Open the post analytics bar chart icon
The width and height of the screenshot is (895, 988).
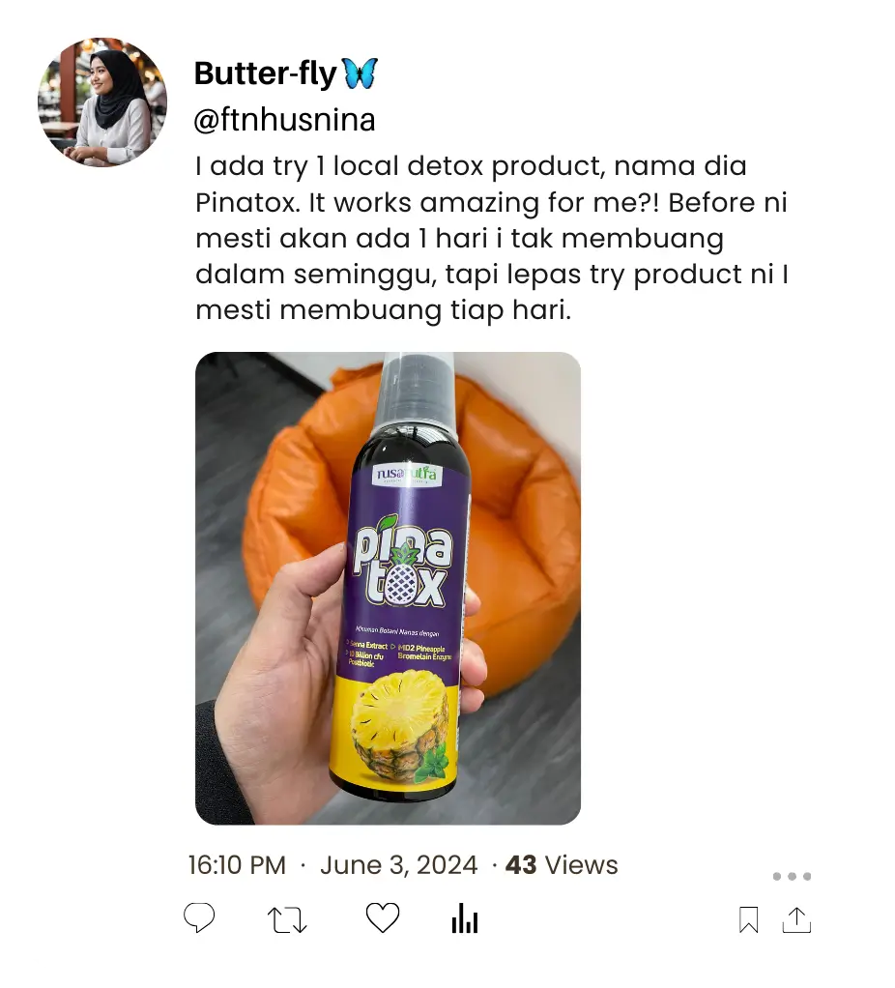(x=465, y=918)
